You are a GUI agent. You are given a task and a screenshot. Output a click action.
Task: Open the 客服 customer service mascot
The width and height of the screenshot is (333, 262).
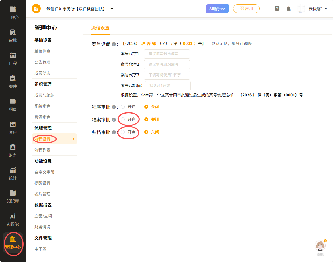point(320,246)
